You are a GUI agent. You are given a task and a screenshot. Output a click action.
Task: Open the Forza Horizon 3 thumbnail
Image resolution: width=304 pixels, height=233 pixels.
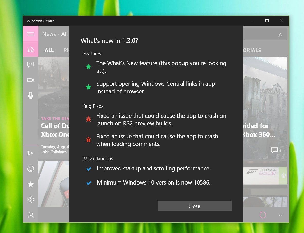coord(265,175)
